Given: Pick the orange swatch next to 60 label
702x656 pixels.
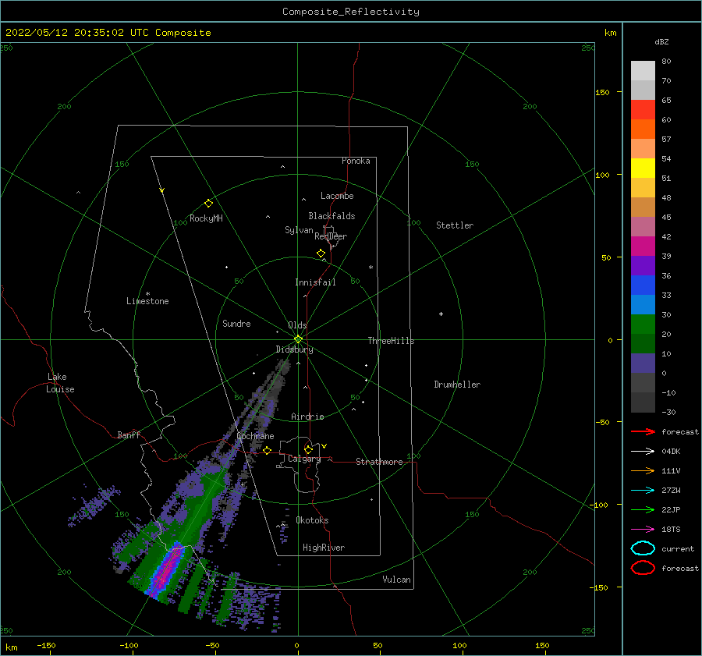Looking at the screenshot, I should 643,129.
